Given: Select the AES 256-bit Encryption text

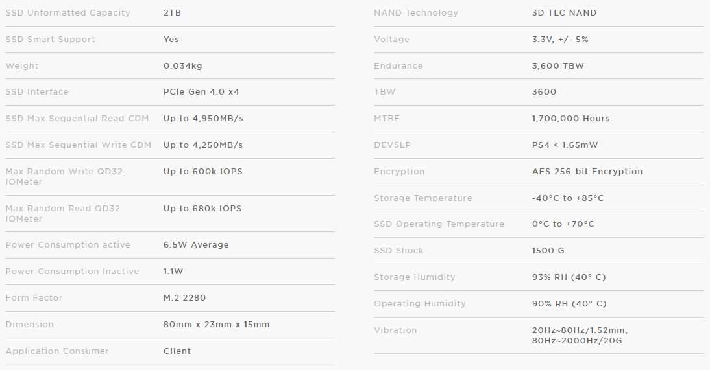Looking at the screenshot, I should click(x=587, y=172).
